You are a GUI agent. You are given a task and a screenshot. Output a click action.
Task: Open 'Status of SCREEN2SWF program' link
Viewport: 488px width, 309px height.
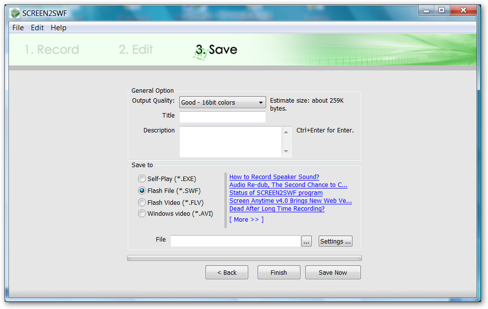point(276,193)
